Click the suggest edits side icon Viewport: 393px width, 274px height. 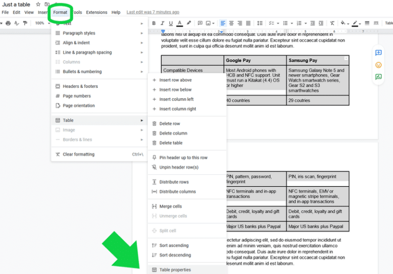coord(379,77)
